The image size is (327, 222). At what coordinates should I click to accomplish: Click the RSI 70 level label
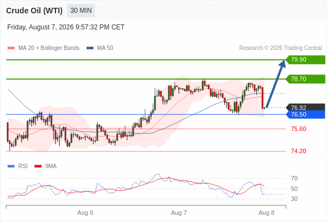coord(294,178)
